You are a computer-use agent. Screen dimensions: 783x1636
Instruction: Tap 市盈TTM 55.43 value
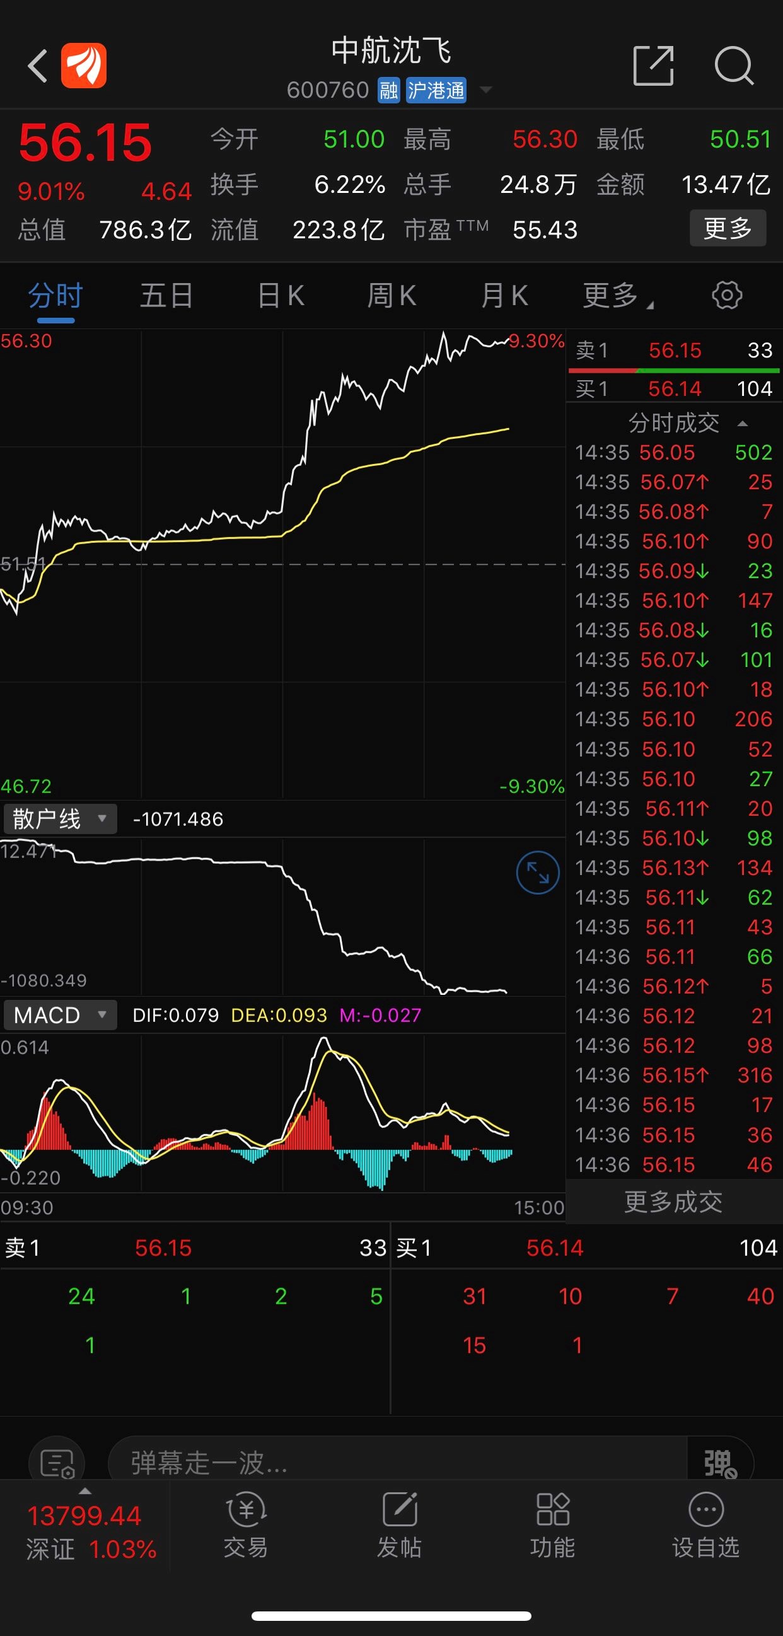(545, 230)
